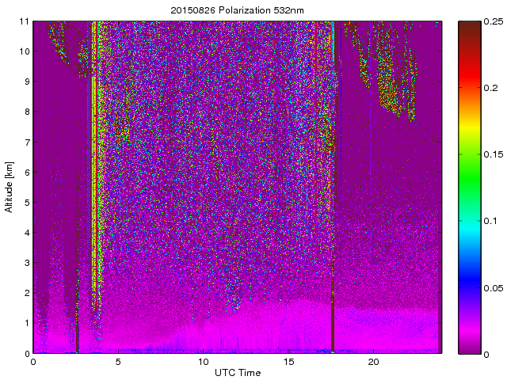The width and height of the screenshot is (507, 380).
Task: Click the green vertical stripe near 3.5 UTC
Action: (95, 158)
